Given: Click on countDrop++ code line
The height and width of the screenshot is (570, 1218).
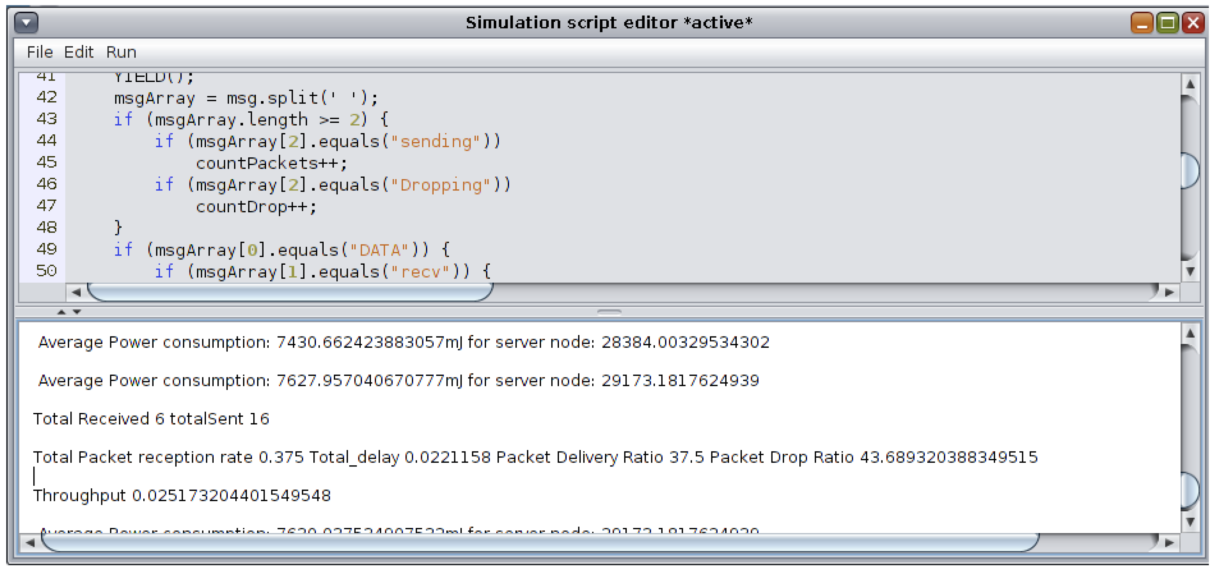Looking at the screenshot, I should click(x=256, y=206).
